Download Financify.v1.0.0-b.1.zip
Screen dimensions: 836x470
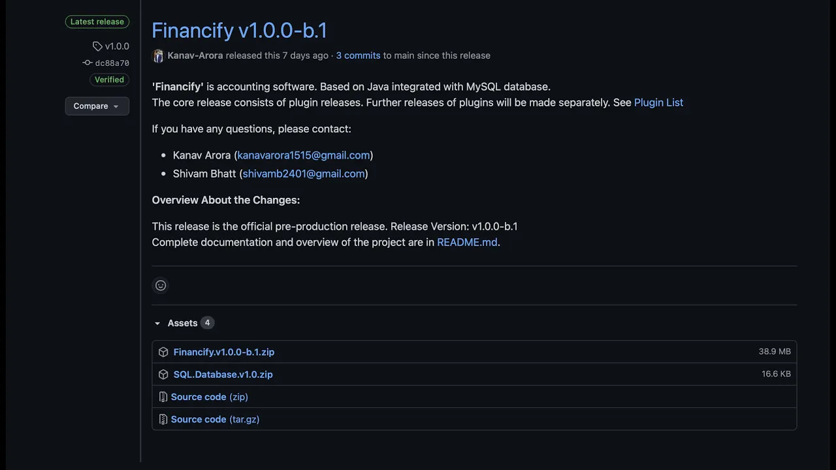(x=224, y=352)
